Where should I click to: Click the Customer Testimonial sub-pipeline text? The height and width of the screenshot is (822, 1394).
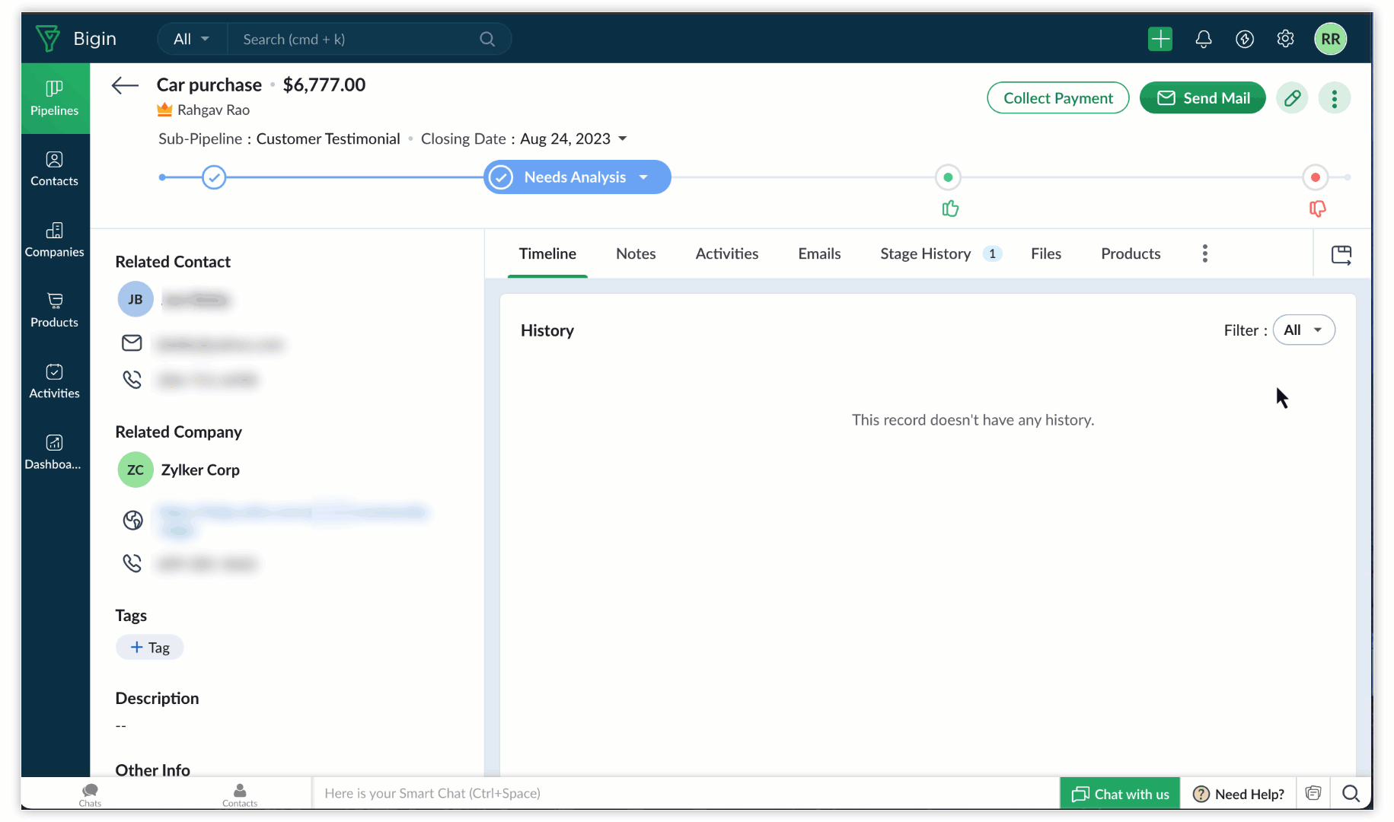pyautogui.click(x=328, y=139)
